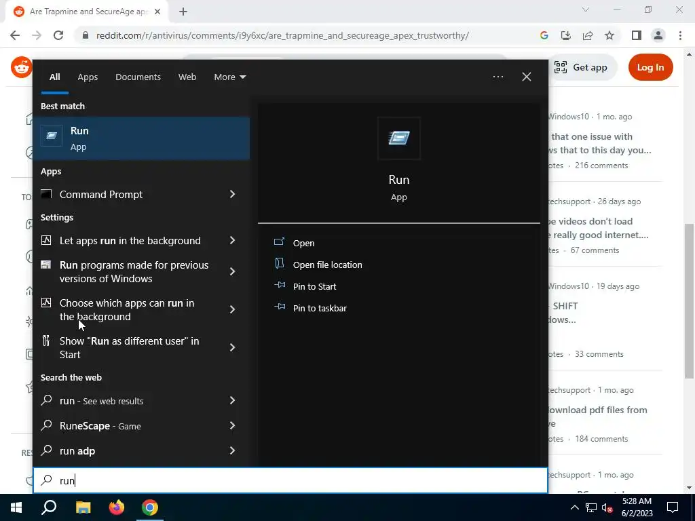Click the install app icon in address bar

565,35
